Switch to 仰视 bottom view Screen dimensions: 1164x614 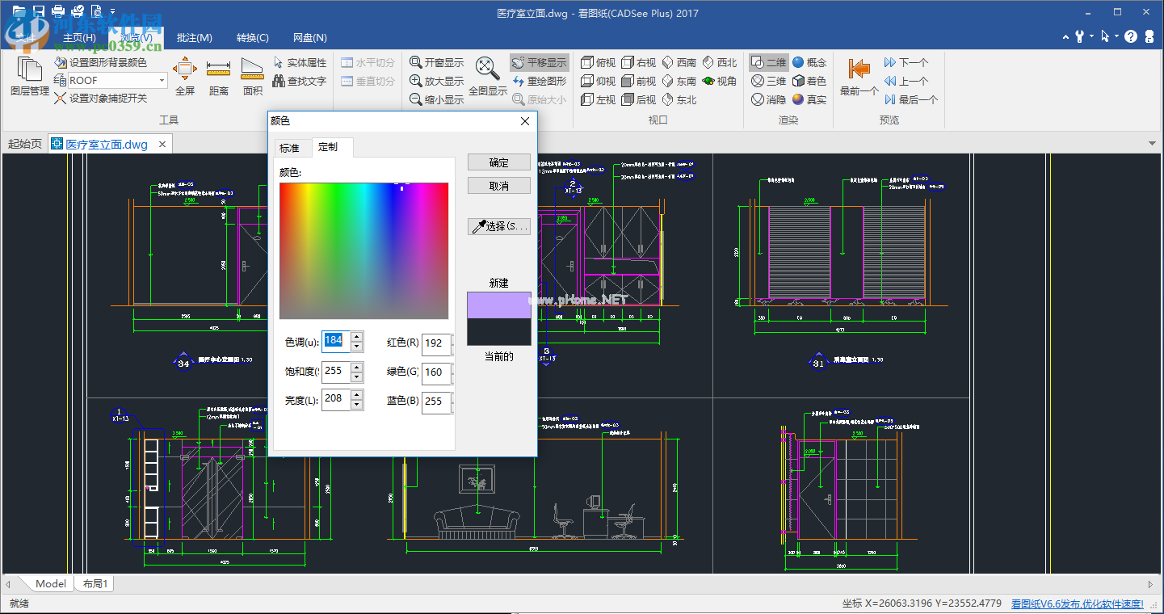coord(597,81)
